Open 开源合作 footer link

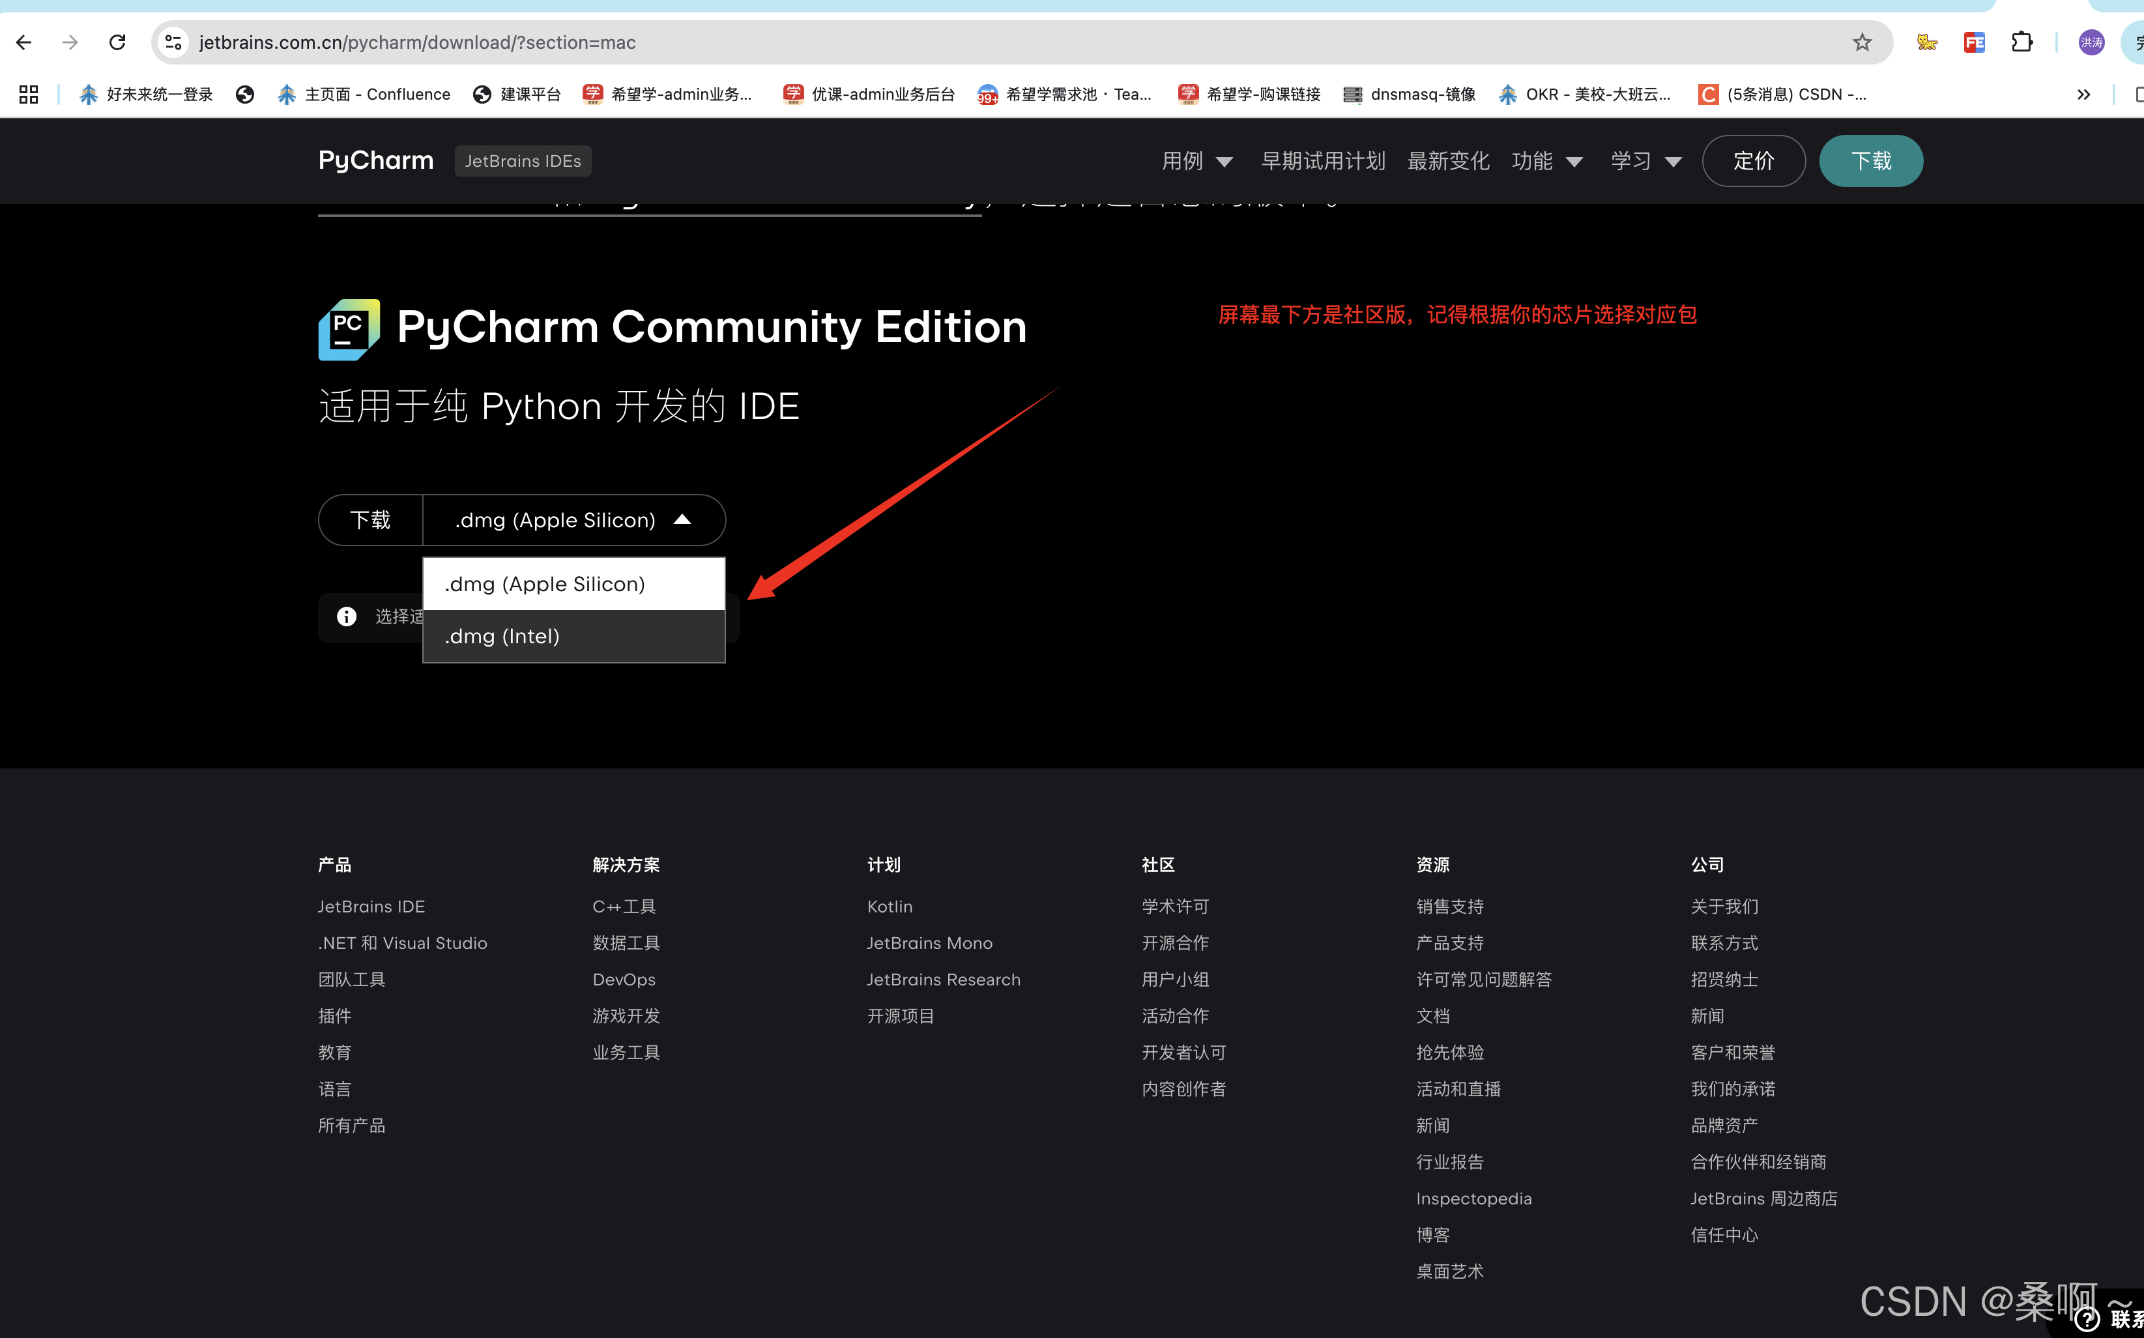1174,942
